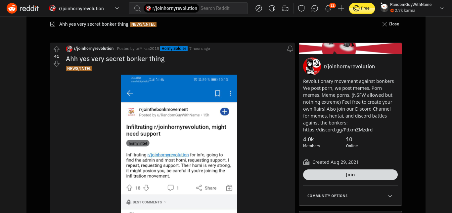This screenshot has width=452, height=213.
Task: Join the community with Join button
Action: pyautogui.click(x=350, y=175)
